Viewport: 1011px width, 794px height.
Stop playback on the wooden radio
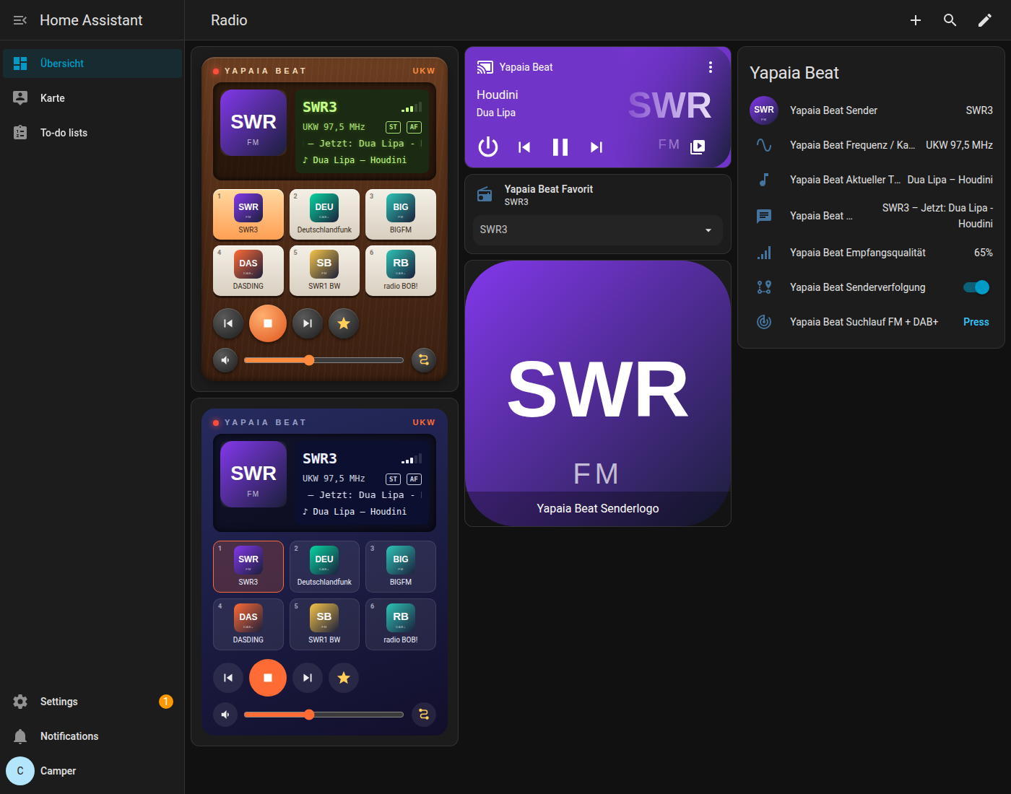pyautogui.click(x=268, y=323)
